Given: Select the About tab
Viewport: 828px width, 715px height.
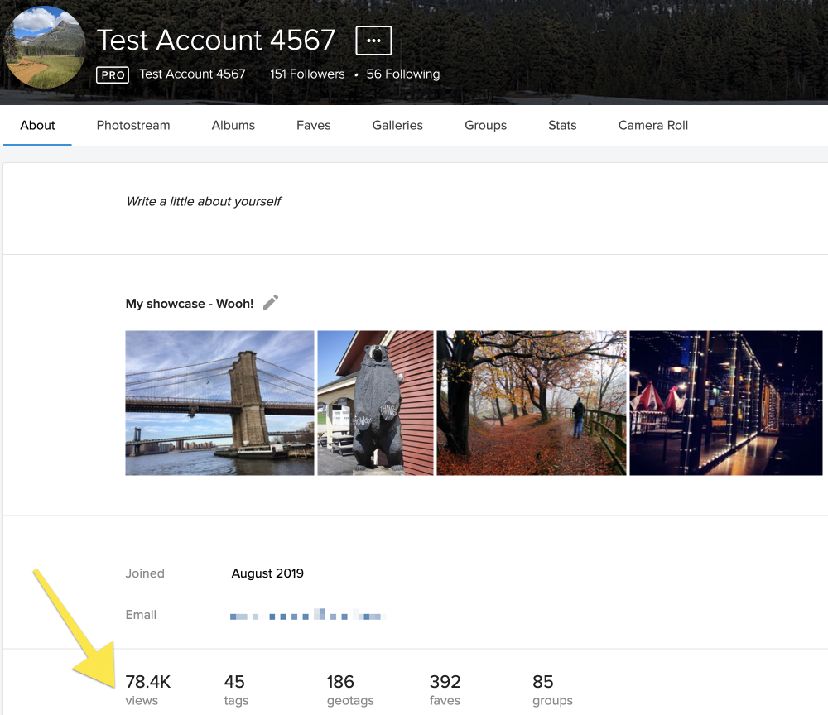Looking at the screenshot, I should (37, 126).
